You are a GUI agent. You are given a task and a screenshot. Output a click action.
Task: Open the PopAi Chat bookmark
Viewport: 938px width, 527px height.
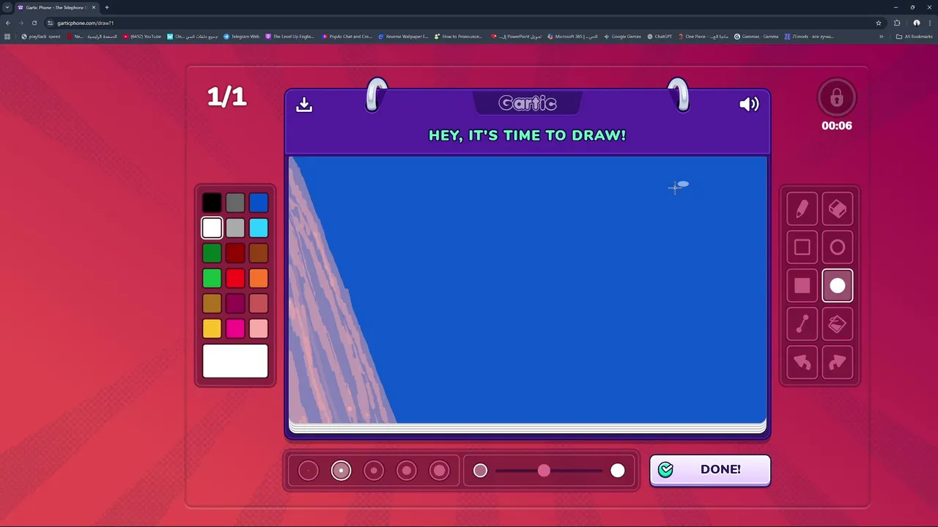click(348, 37)
